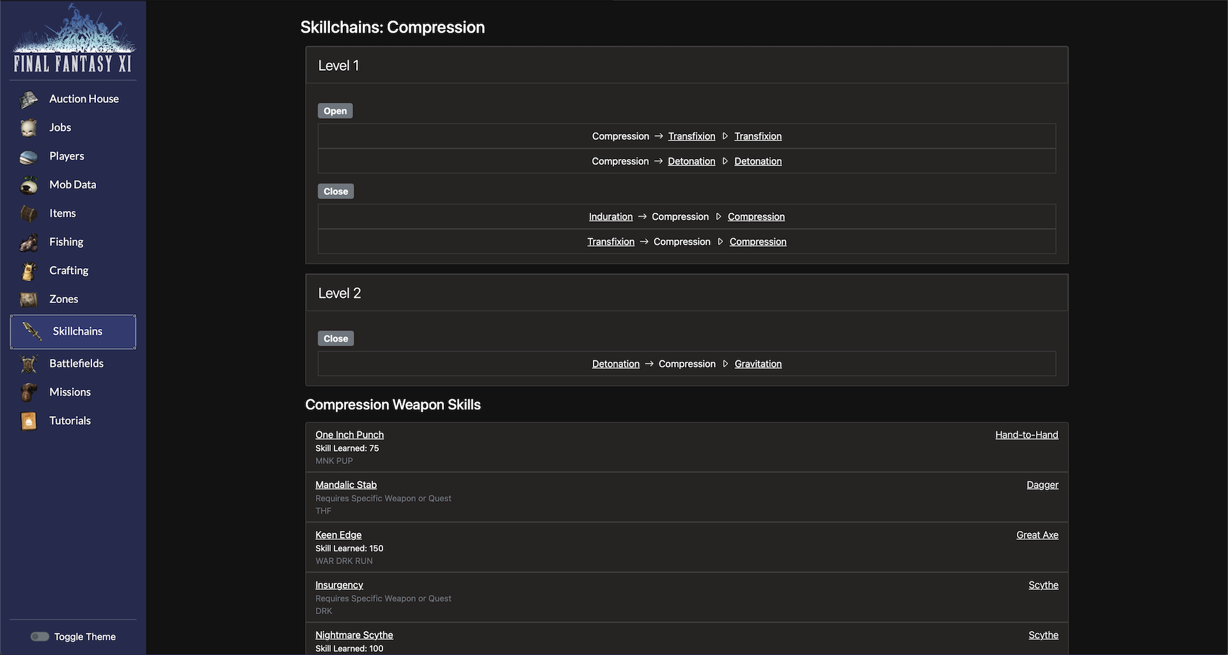
Task: Go to the Hand-to-Hand weapon type
Action: tap(1026, 435)
